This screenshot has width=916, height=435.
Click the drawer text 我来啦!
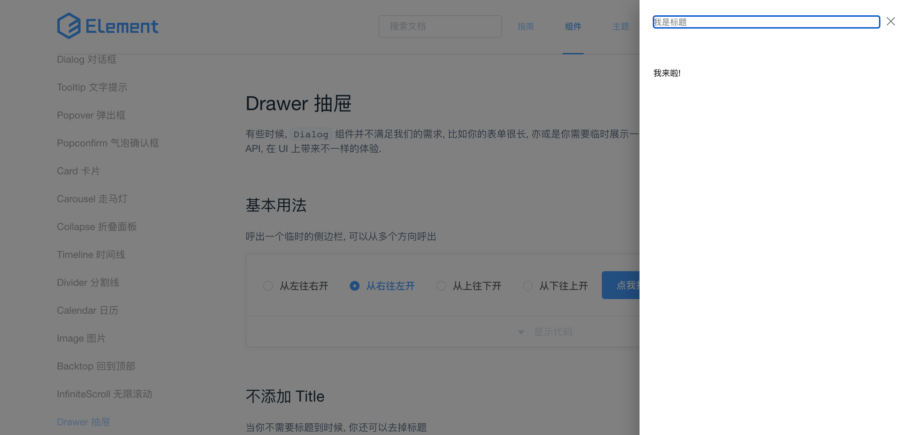[x=667, y=73]
